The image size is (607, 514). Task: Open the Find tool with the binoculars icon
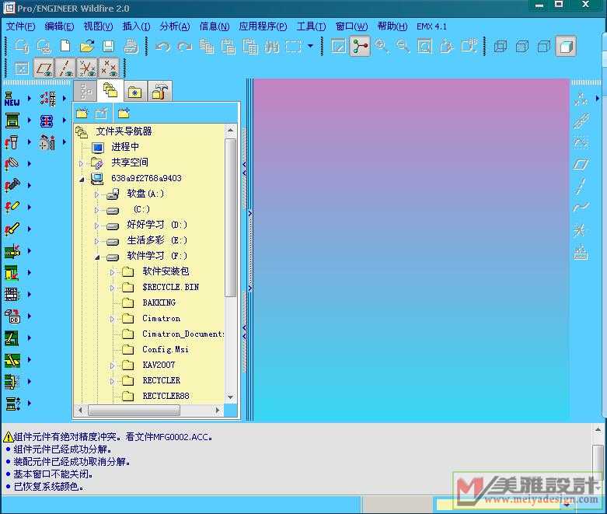(x=272, y=47)
